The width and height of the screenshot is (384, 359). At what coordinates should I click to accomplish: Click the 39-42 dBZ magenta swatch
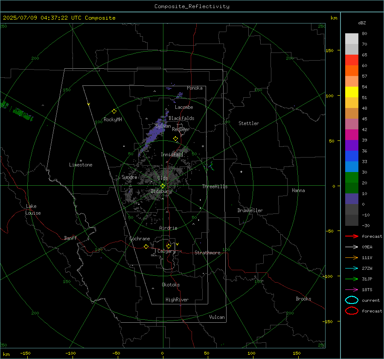click(x=352, y=134)
